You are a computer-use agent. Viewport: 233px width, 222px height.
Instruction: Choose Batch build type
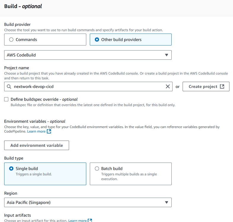[131, 174]
